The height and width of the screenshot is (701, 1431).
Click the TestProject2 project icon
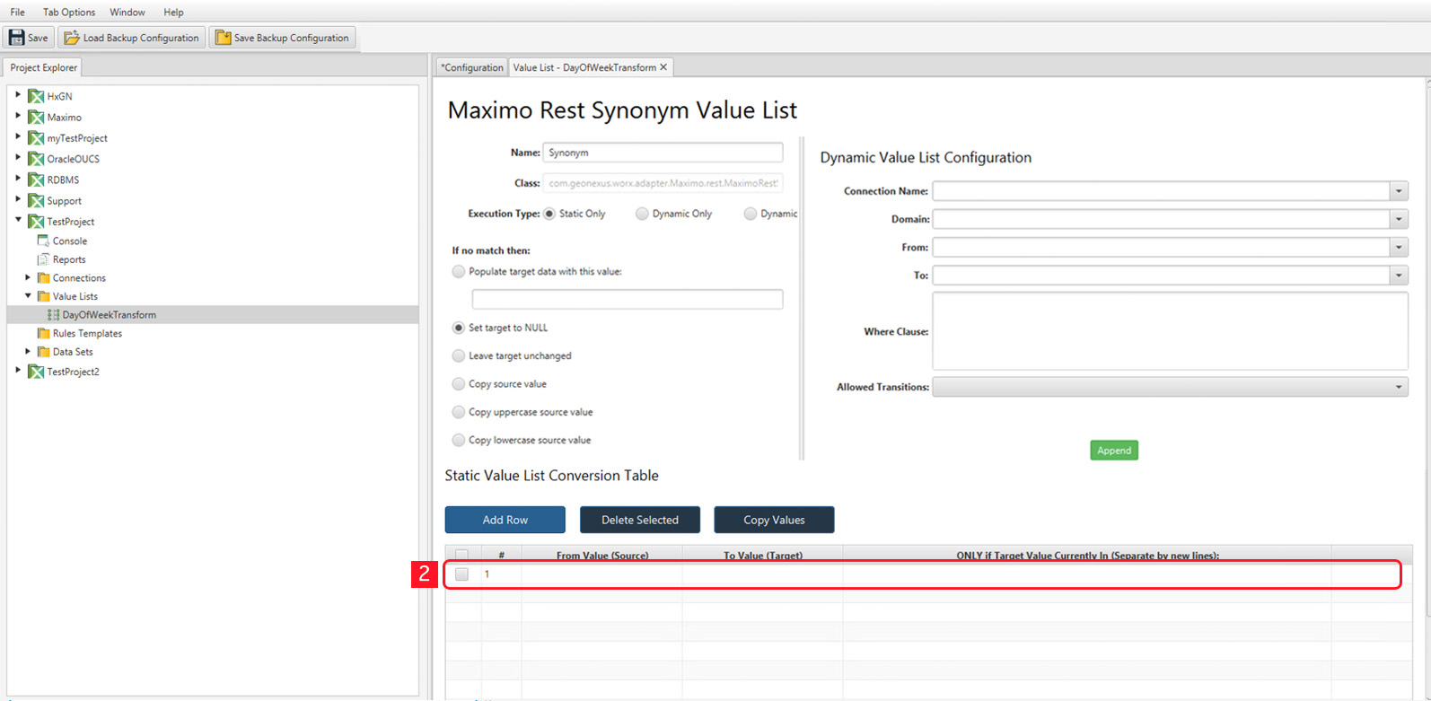point(36,372)
